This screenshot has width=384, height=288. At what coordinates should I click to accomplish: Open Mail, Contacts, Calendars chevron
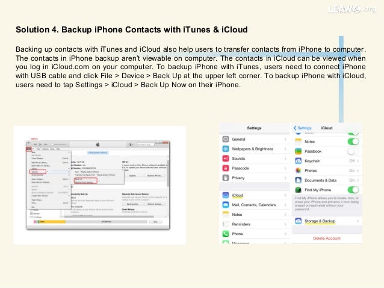point(285,205)
